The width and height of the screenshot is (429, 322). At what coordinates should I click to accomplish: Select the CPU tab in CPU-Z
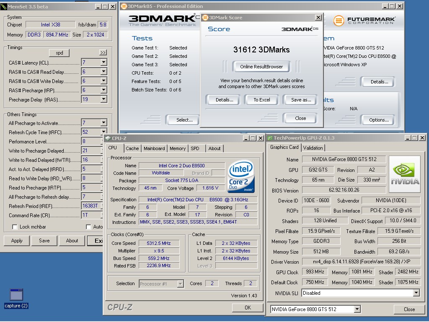(112, 148)
